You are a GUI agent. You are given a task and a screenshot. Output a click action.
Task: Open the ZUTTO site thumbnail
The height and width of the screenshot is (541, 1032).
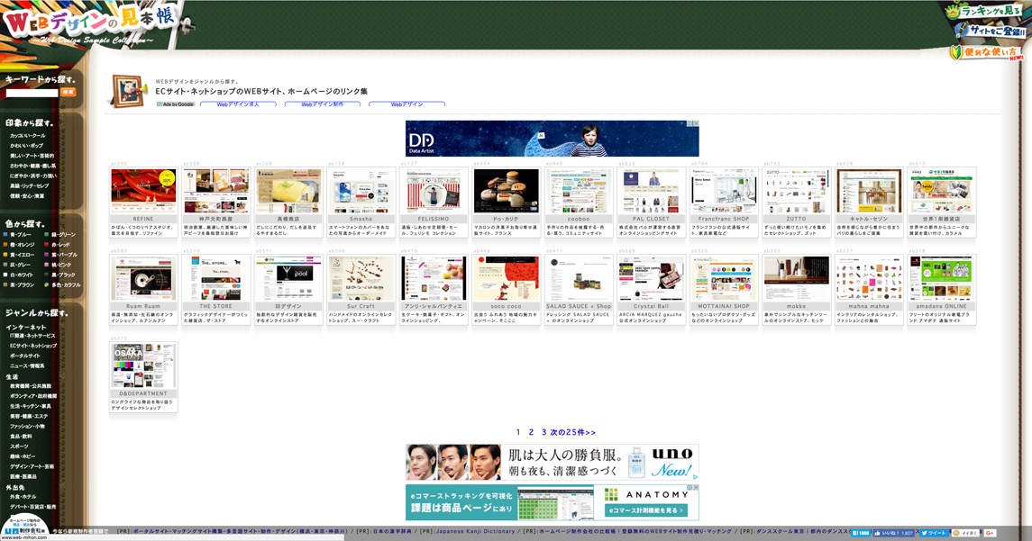796,191
